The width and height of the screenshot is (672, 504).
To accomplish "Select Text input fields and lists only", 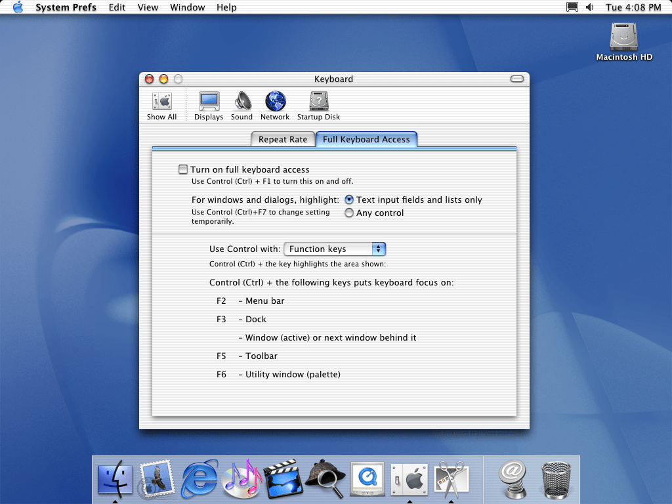I will pyautogui.click(x=349, y=199).
